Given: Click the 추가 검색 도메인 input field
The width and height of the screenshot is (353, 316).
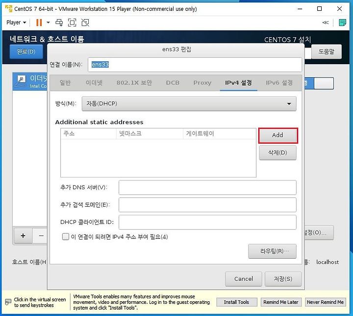Looking at the screenshot, I should [x=207, y=205].
